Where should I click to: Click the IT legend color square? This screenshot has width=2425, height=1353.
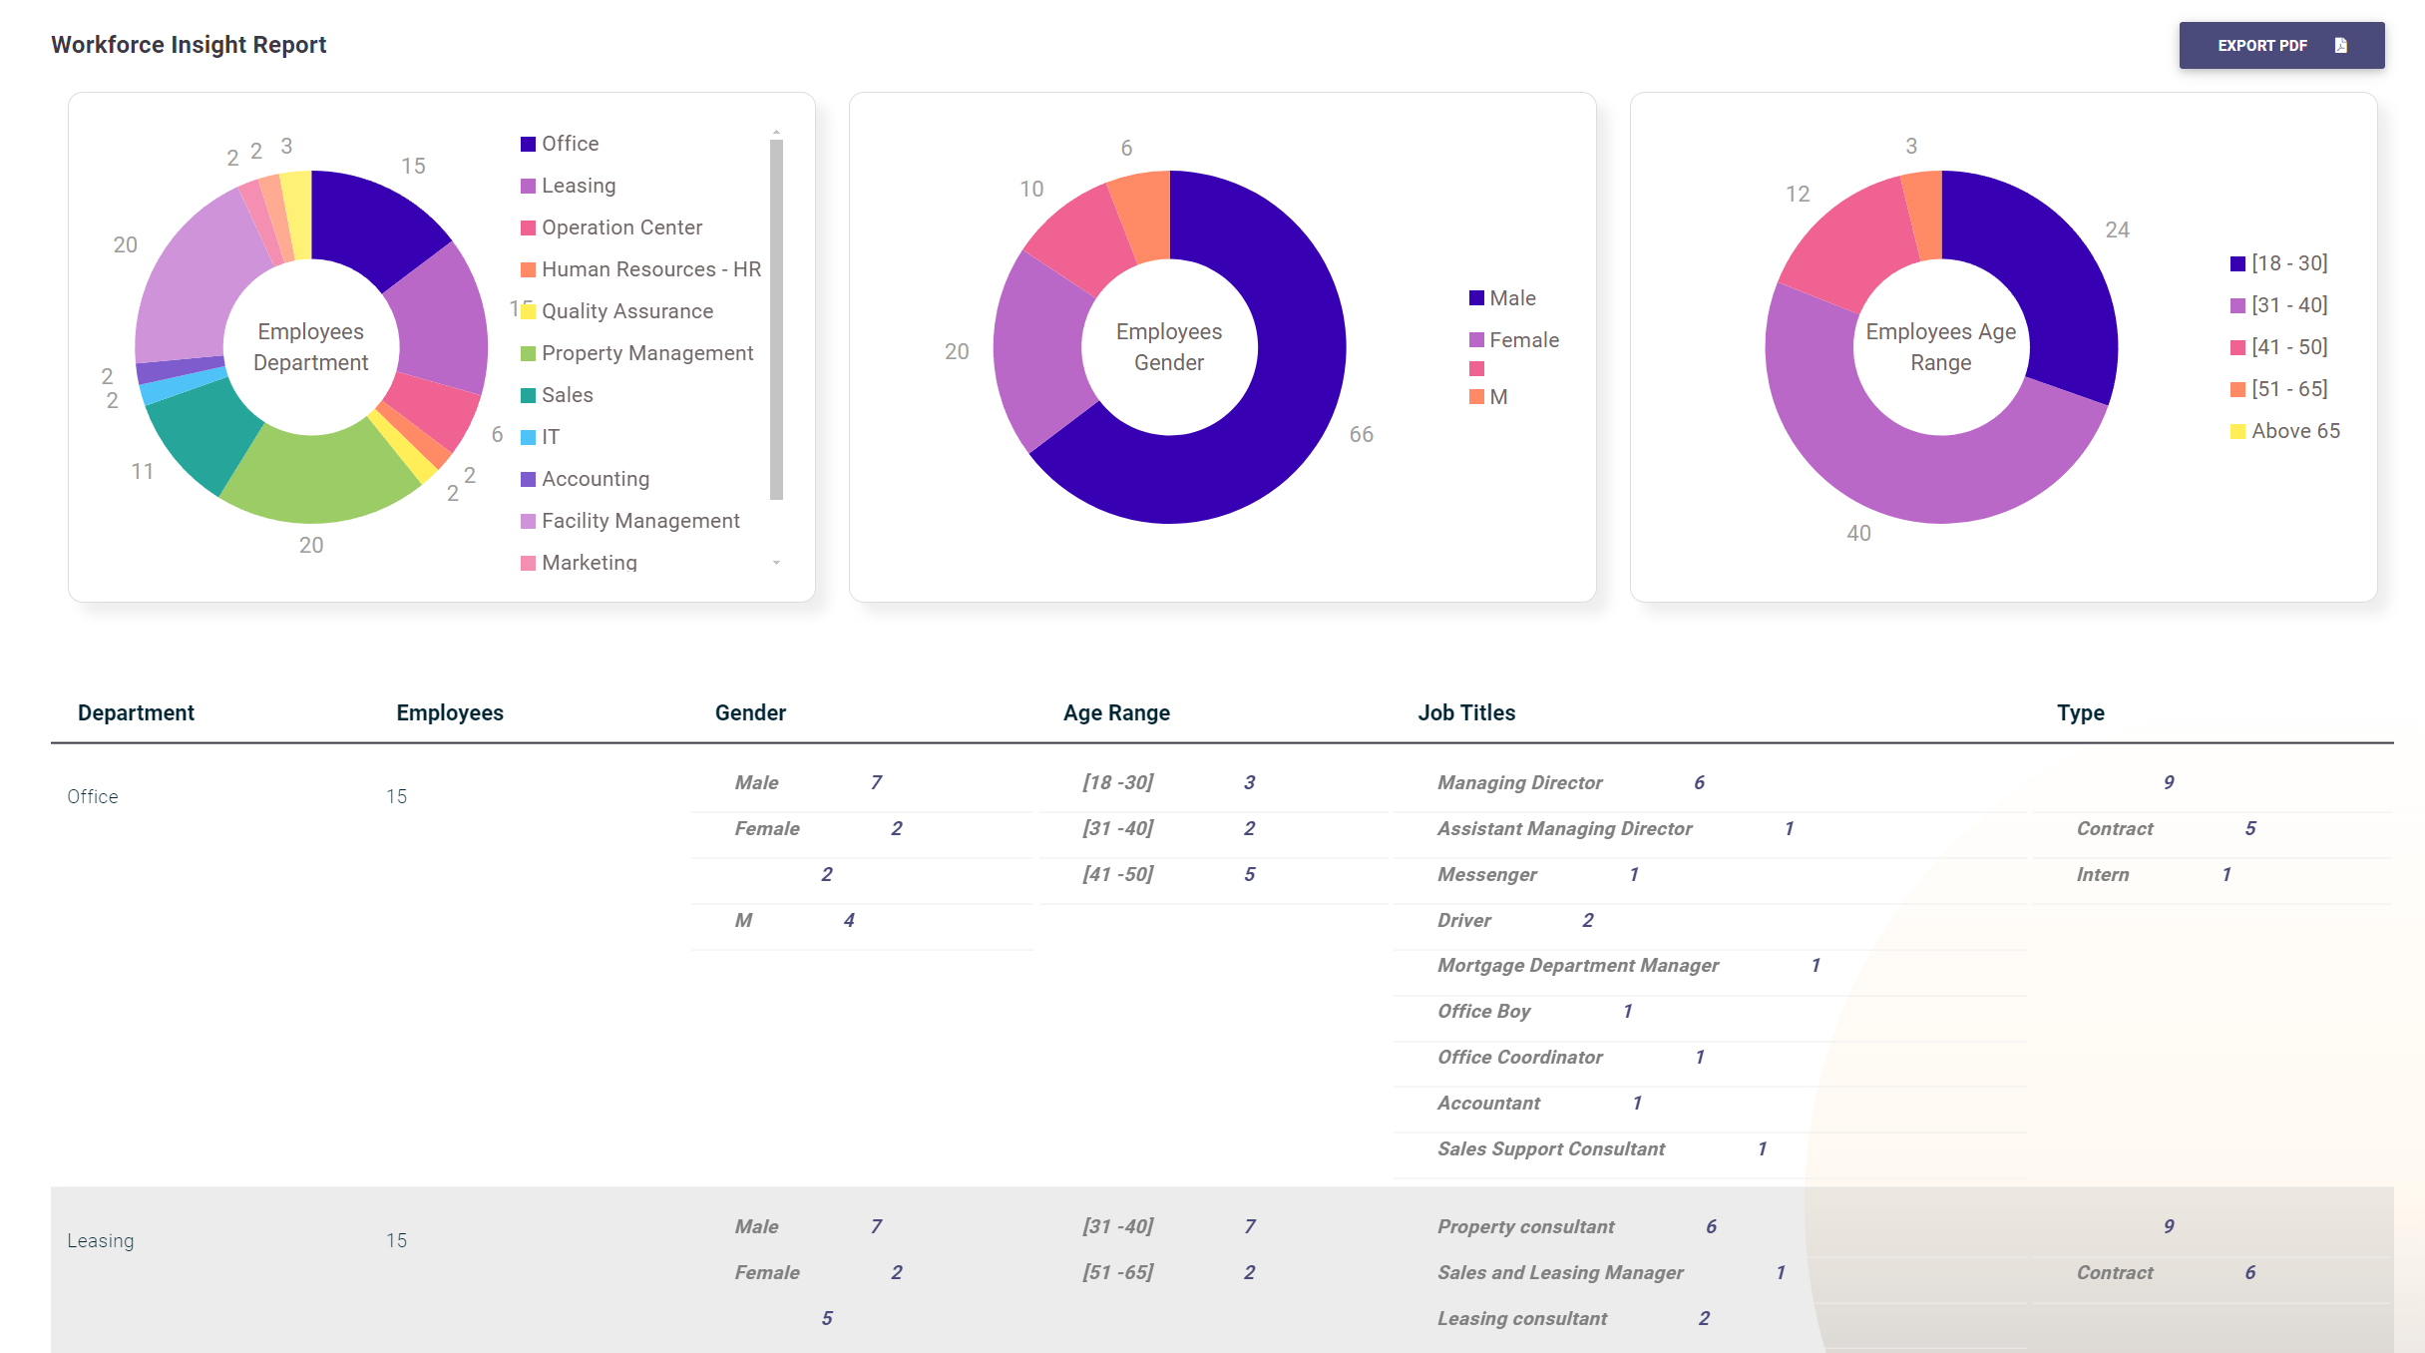point(530,436)
